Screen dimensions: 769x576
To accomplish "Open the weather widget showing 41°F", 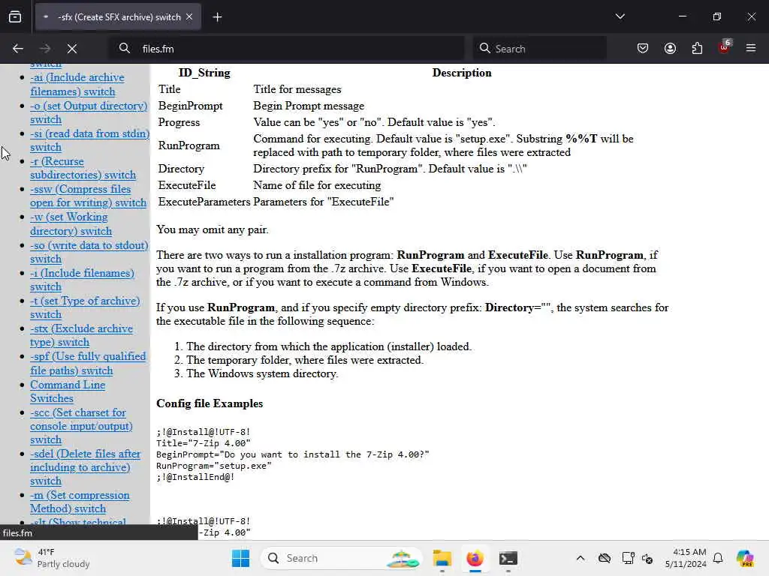I will (52, 558).
